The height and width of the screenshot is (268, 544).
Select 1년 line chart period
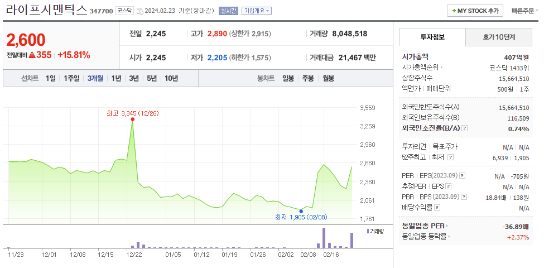click(116, 79)
